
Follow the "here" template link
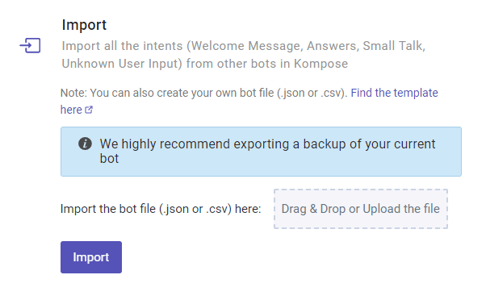pyautogui.click(x=71, y=110)
